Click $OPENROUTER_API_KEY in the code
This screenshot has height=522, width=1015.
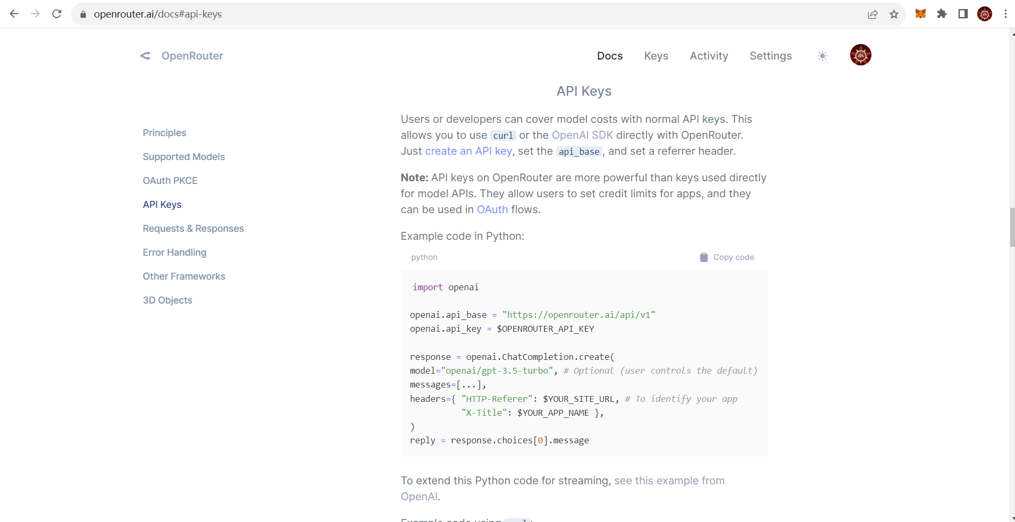coord(546,329)
